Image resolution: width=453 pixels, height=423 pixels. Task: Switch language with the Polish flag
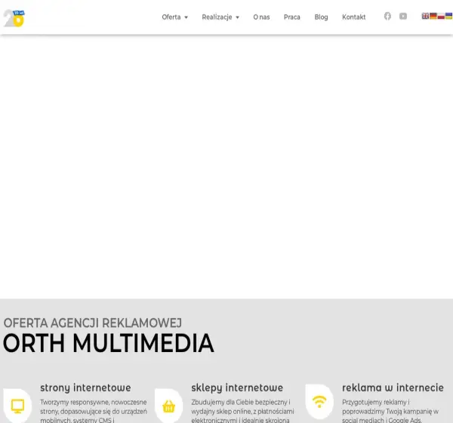(441, 16)
